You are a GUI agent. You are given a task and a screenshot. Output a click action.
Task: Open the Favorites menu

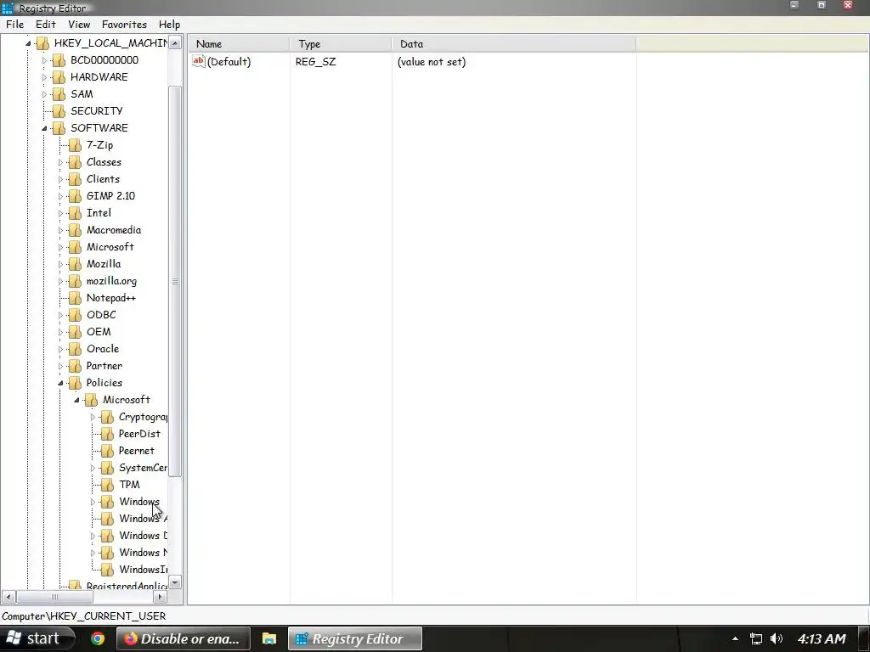click(x=124, y=25)
